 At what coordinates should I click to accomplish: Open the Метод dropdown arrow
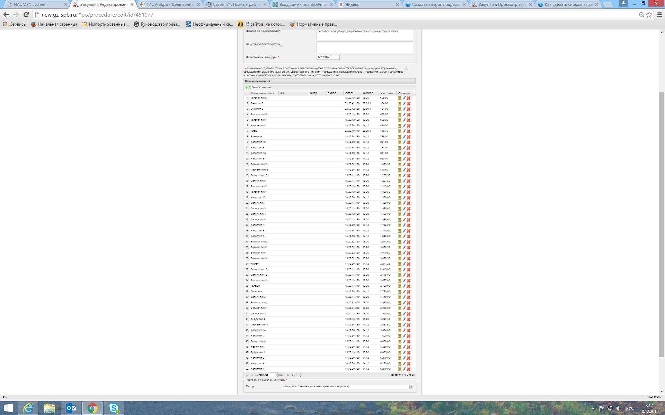click(411, 387)
